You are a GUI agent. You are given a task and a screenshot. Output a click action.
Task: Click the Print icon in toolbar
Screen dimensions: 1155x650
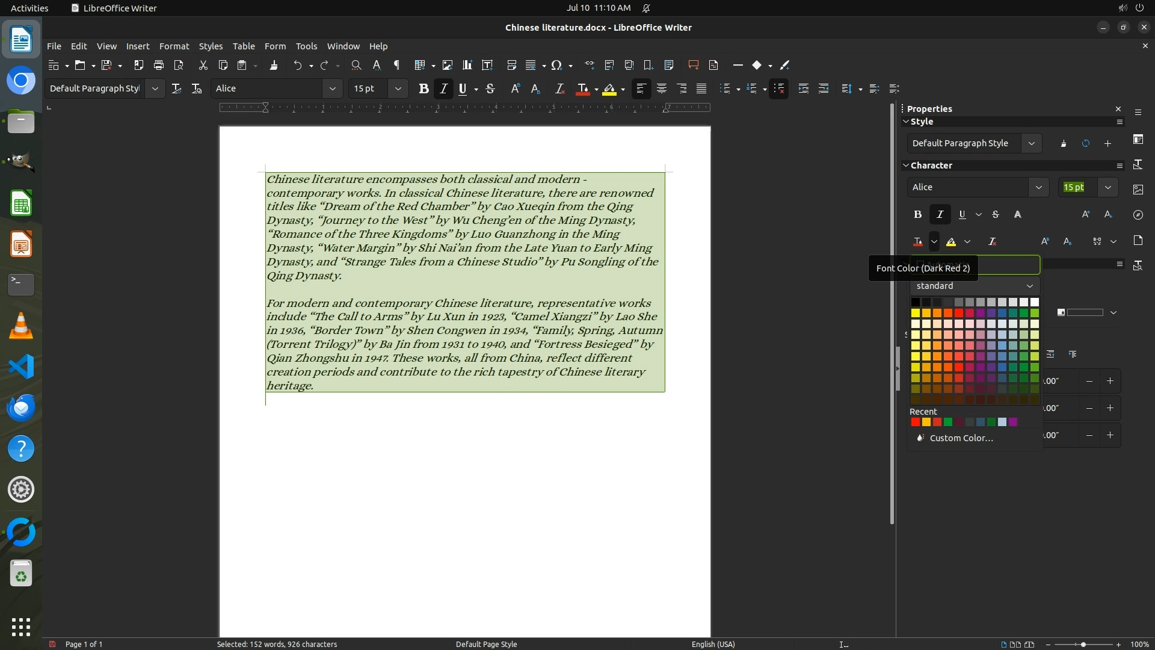(x=159, y=65)
